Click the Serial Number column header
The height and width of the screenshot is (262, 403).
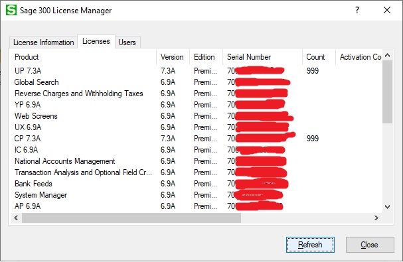pyautogui.click(x=262, y=57)
